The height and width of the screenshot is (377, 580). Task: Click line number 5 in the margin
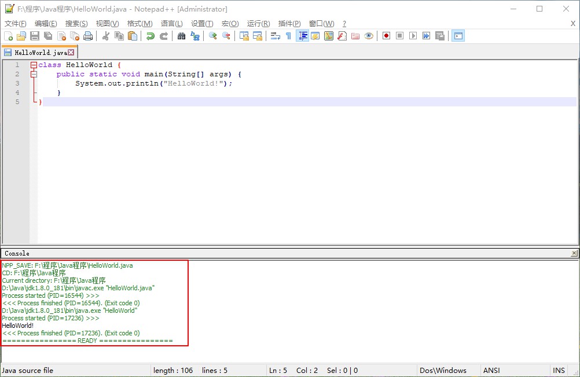pos(17,102)
